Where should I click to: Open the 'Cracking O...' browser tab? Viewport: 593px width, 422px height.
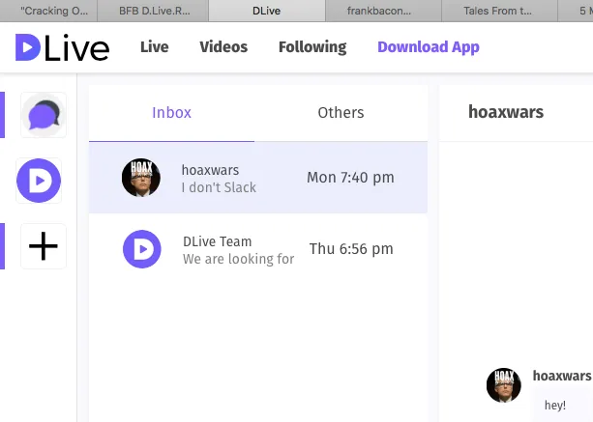click(48, 11)
